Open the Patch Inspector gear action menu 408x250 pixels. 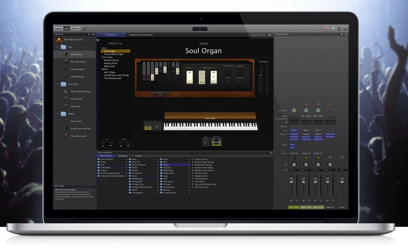tap(271, 152)
